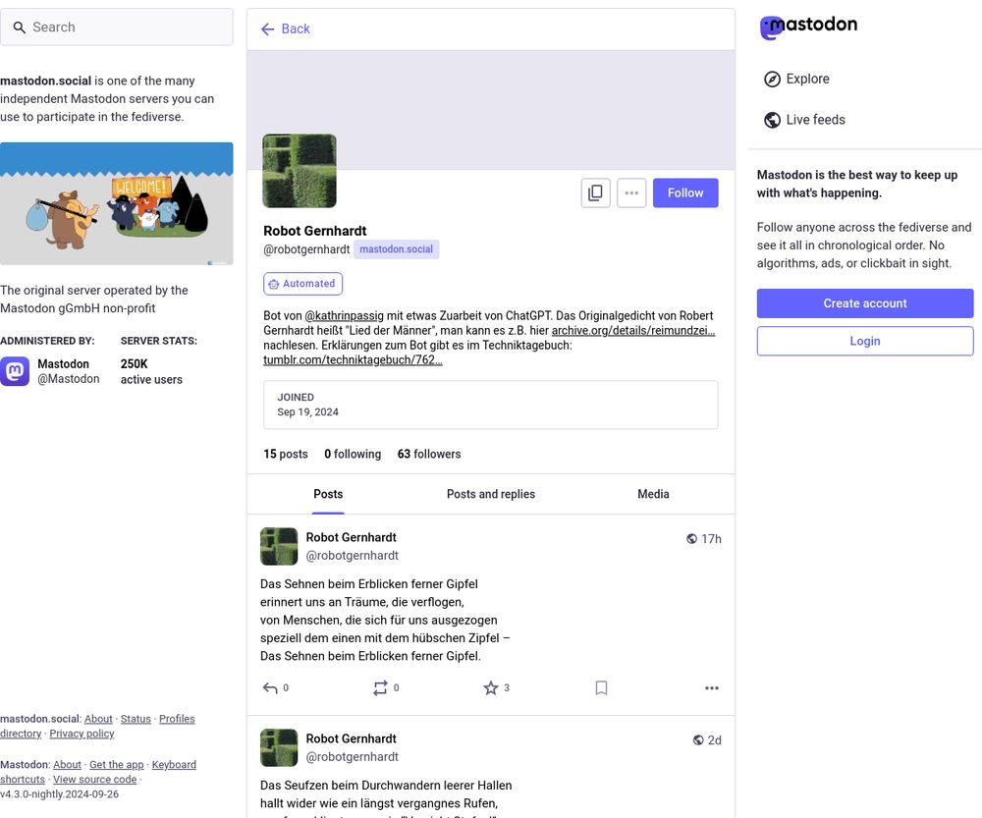Follow Robot Gernhardt
Image resolution: width=982 pixels, height=818 pixels.
pyautogui.click(x=685, y=192)
